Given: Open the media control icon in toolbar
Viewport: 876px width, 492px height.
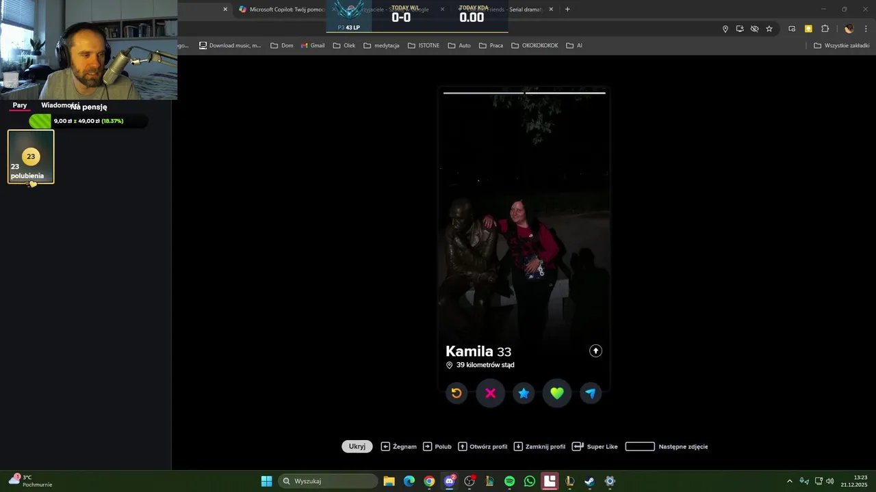Looking at the screenshot, I should [792, 29].
